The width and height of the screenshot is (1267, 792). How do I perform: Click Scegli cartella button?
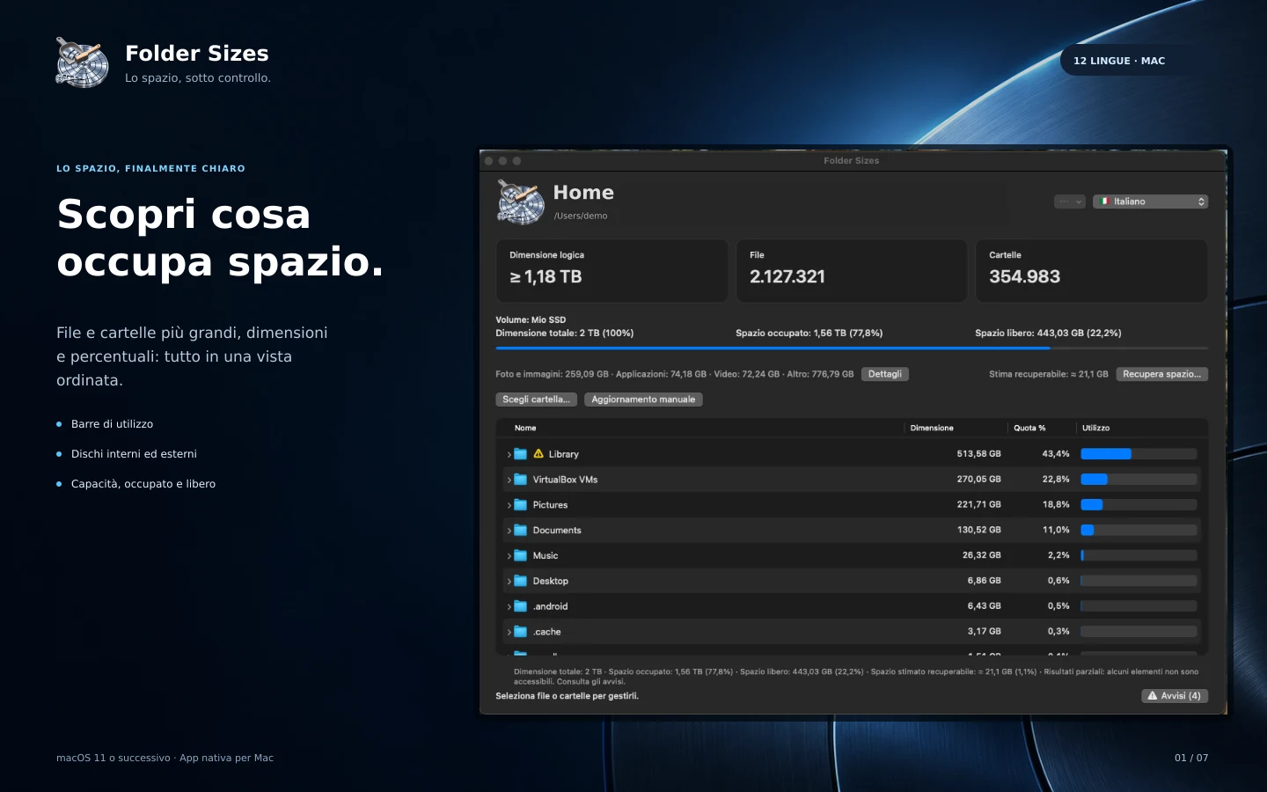pyautogui.click(x=536, y=400)
